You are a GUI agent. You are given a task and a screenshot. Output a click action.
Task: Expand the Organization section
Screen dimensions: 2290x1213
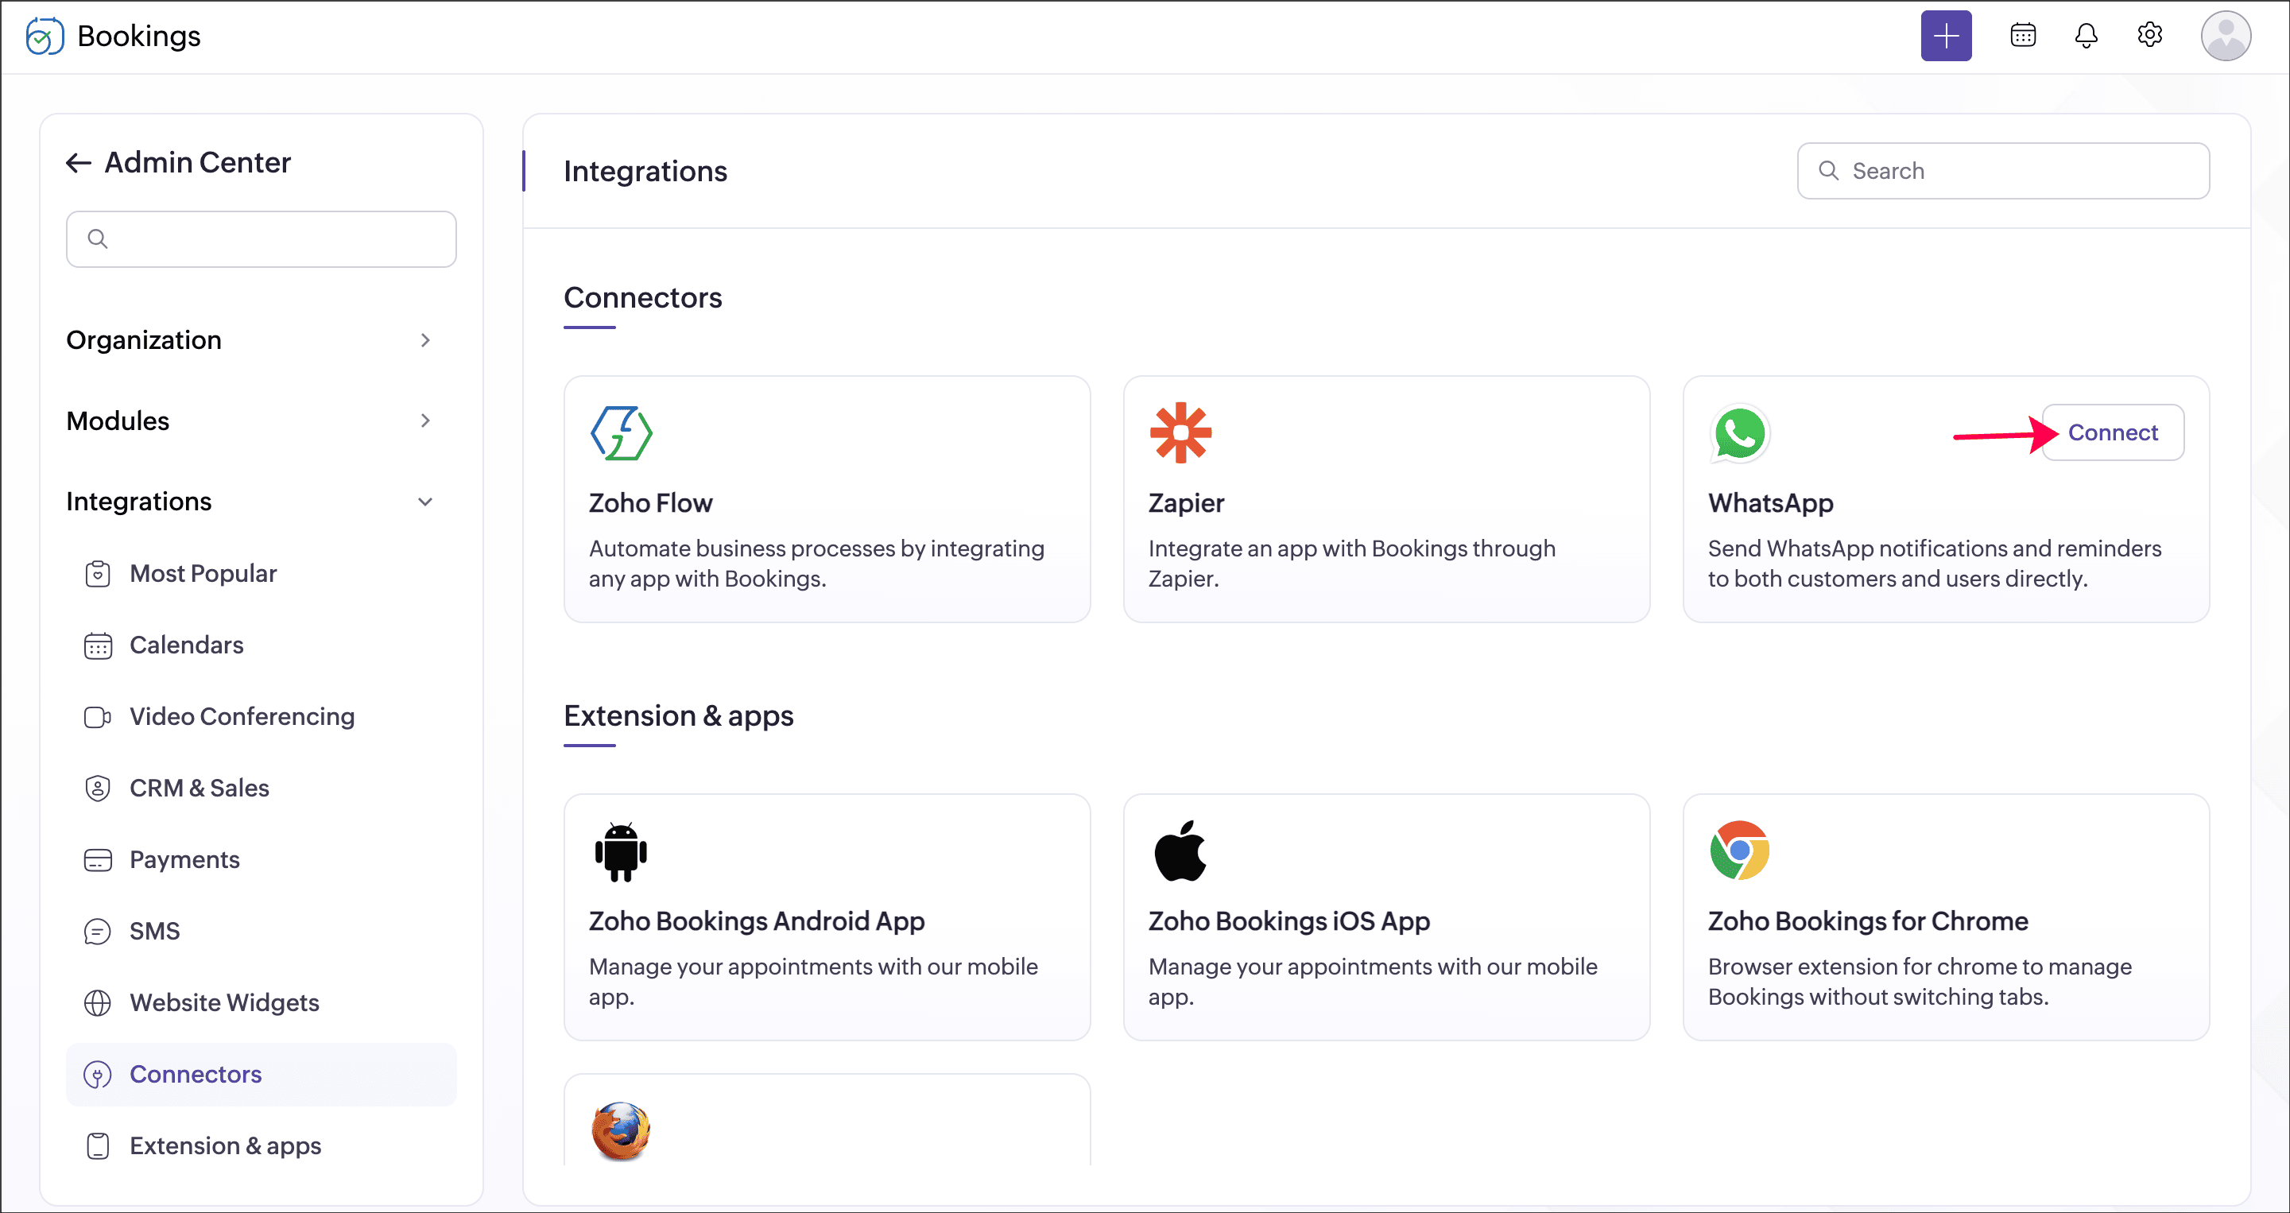click(425, 339)
